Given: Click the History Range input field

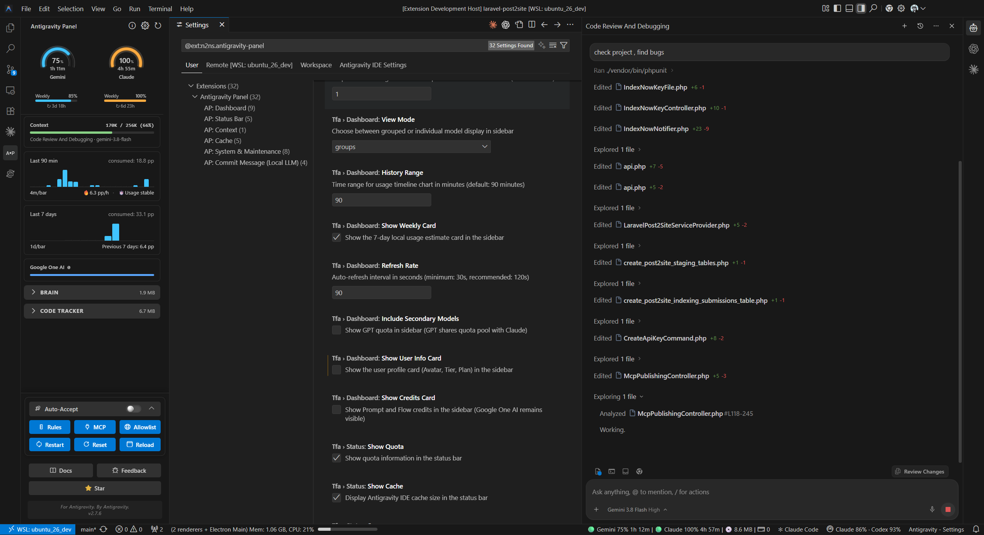Looking at the screenshot, I should pyautogui.click(x=381, y=200).
